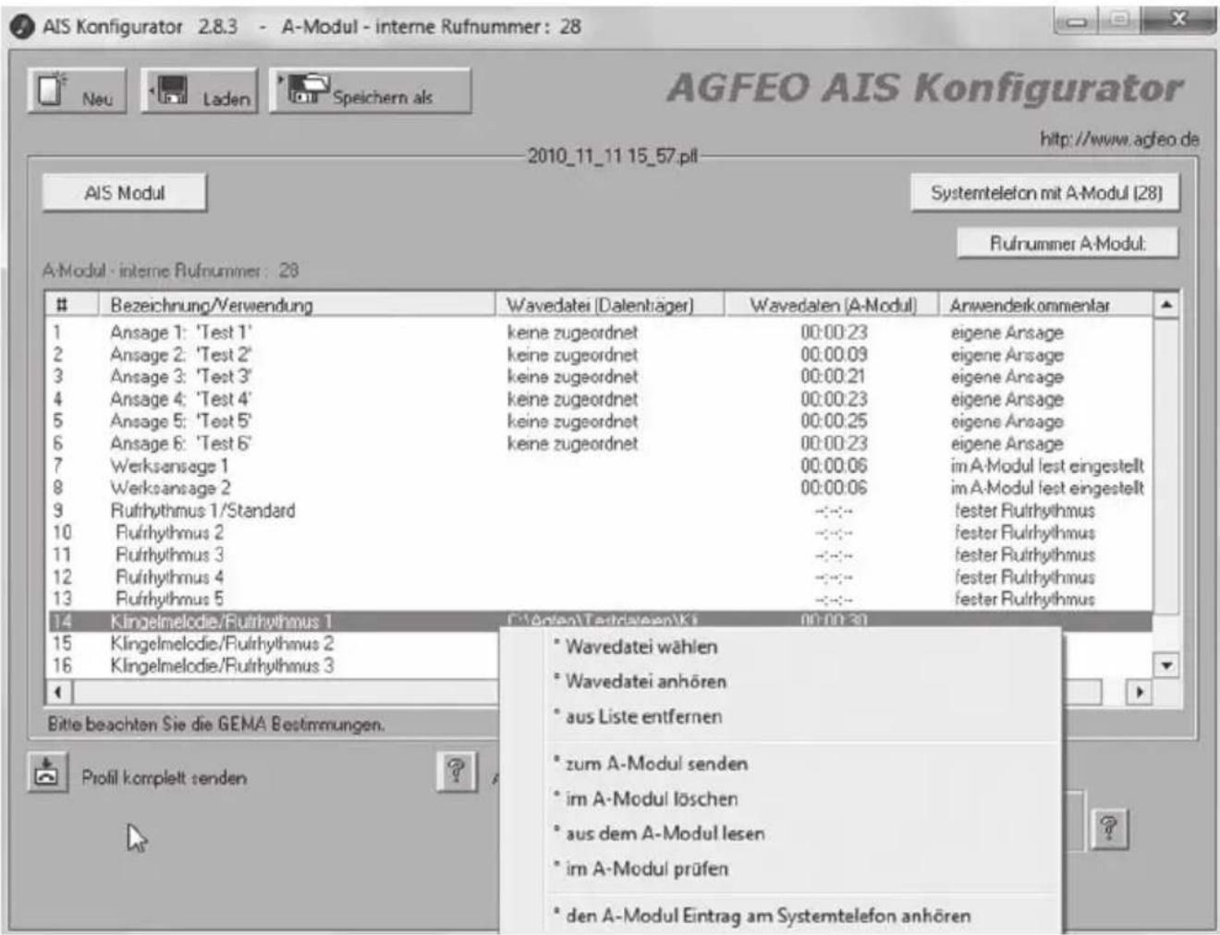Select row Werksansage 2

(600, 488)
